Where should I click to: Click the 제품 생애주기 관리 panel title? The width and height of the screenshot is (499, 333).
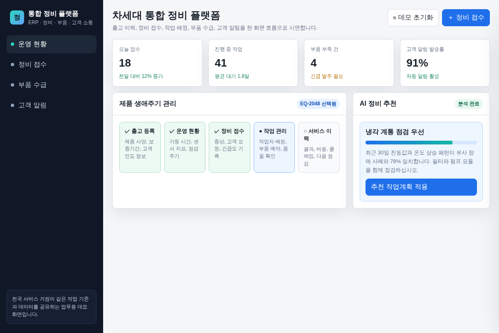(148, 104)
